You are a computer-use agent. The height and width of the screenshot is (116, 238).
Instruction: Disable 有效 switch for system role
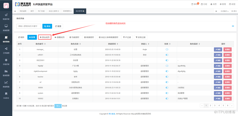tap(167, 93)
